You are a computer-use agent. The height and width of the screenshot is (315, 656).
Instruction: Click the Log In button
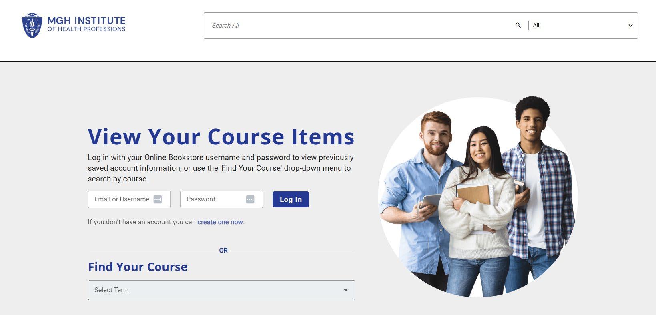point(291,199)
